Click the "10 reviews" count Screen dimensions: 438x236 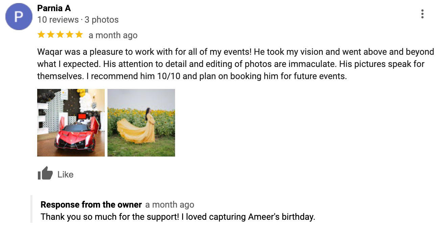click(58, 20)
